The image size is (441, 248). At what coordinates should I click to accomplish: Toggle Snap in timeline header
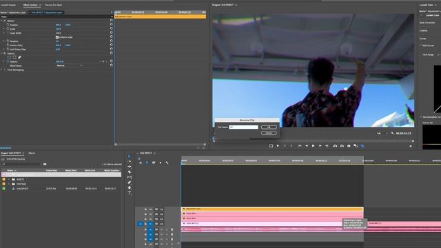click(x=147, y=163)
